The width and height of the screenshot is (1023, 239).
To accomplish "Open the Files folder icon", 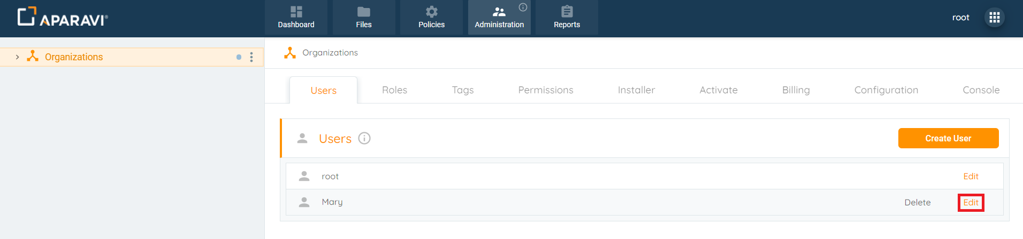I will [x=364, y=12].
